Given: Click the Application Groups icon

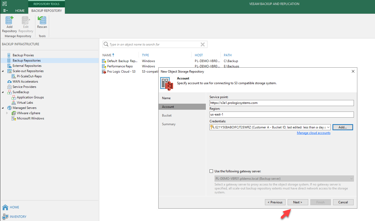Looking at the screenshot, I should click(x=13, y=97).
